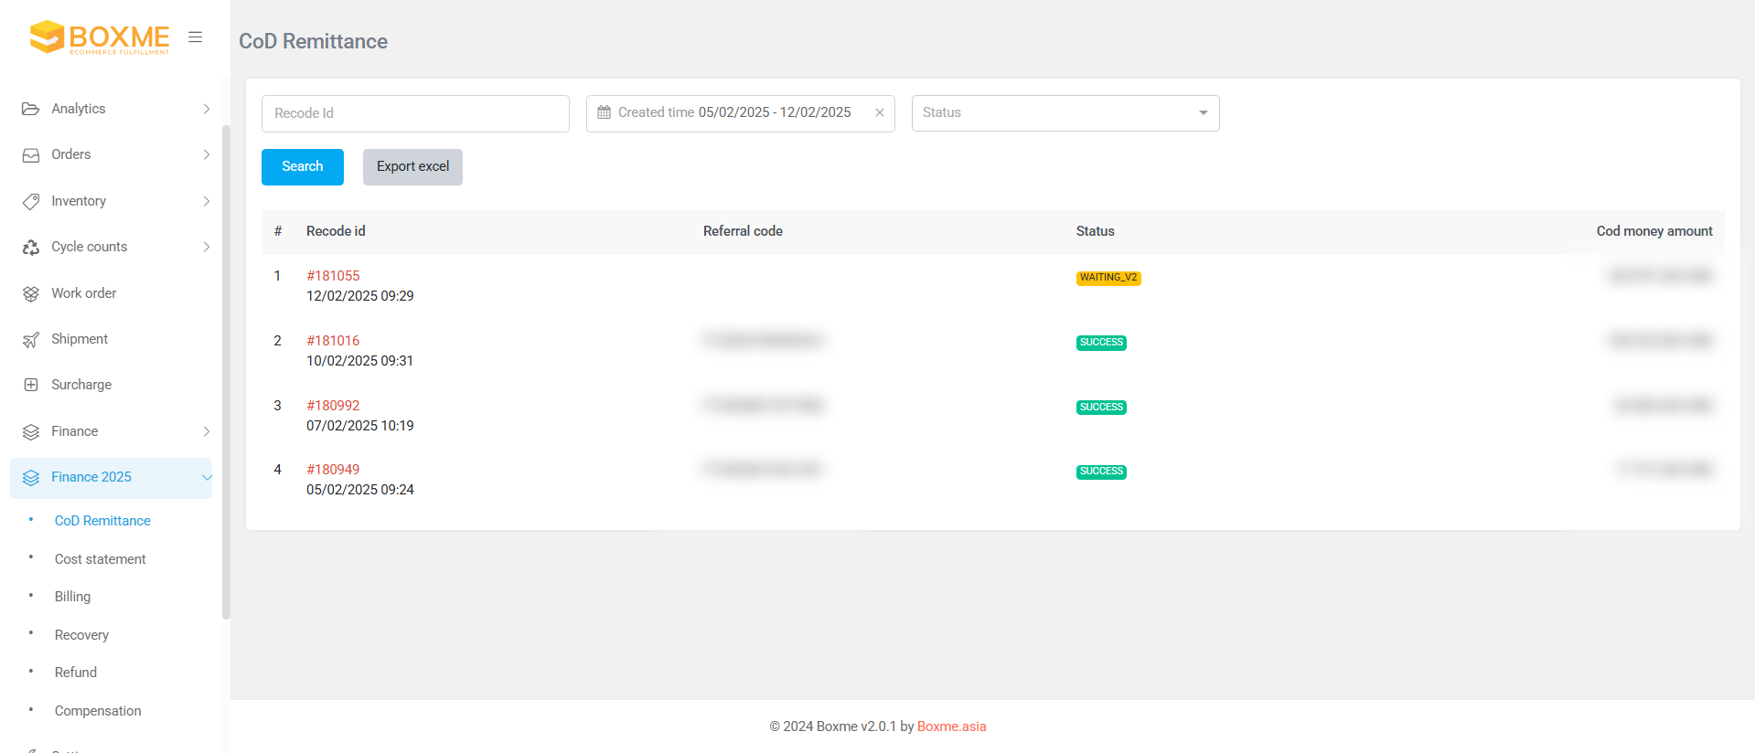This screenshot has width=1755, height=753.
Task: Expand the Orders submenu arrow
Action: pyautogui.click(x=207, y=155)
